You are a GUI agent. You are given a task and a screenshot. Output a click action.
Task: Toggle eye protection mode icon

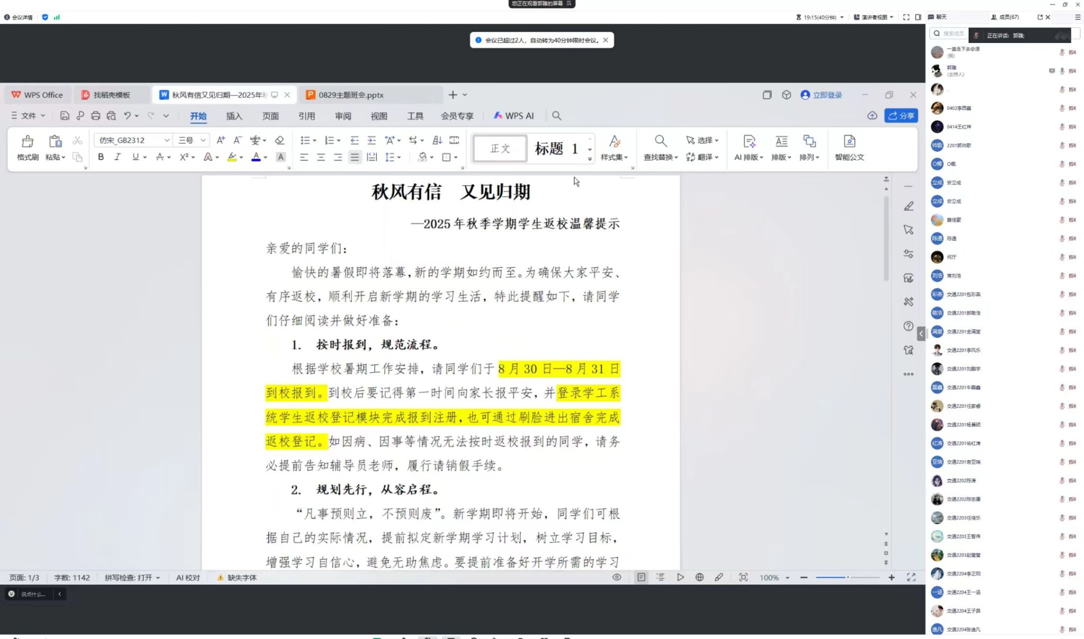pos(617,578)
